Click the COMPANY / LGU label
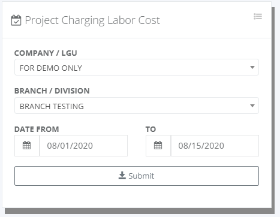The height and width of the screenshot is (217, 280). pos(46,53)
